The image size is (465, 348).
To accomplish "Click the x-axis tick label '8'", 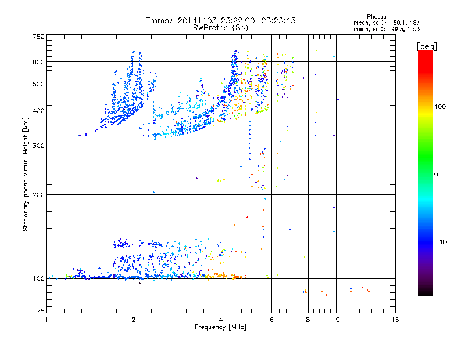I will 308,320.
